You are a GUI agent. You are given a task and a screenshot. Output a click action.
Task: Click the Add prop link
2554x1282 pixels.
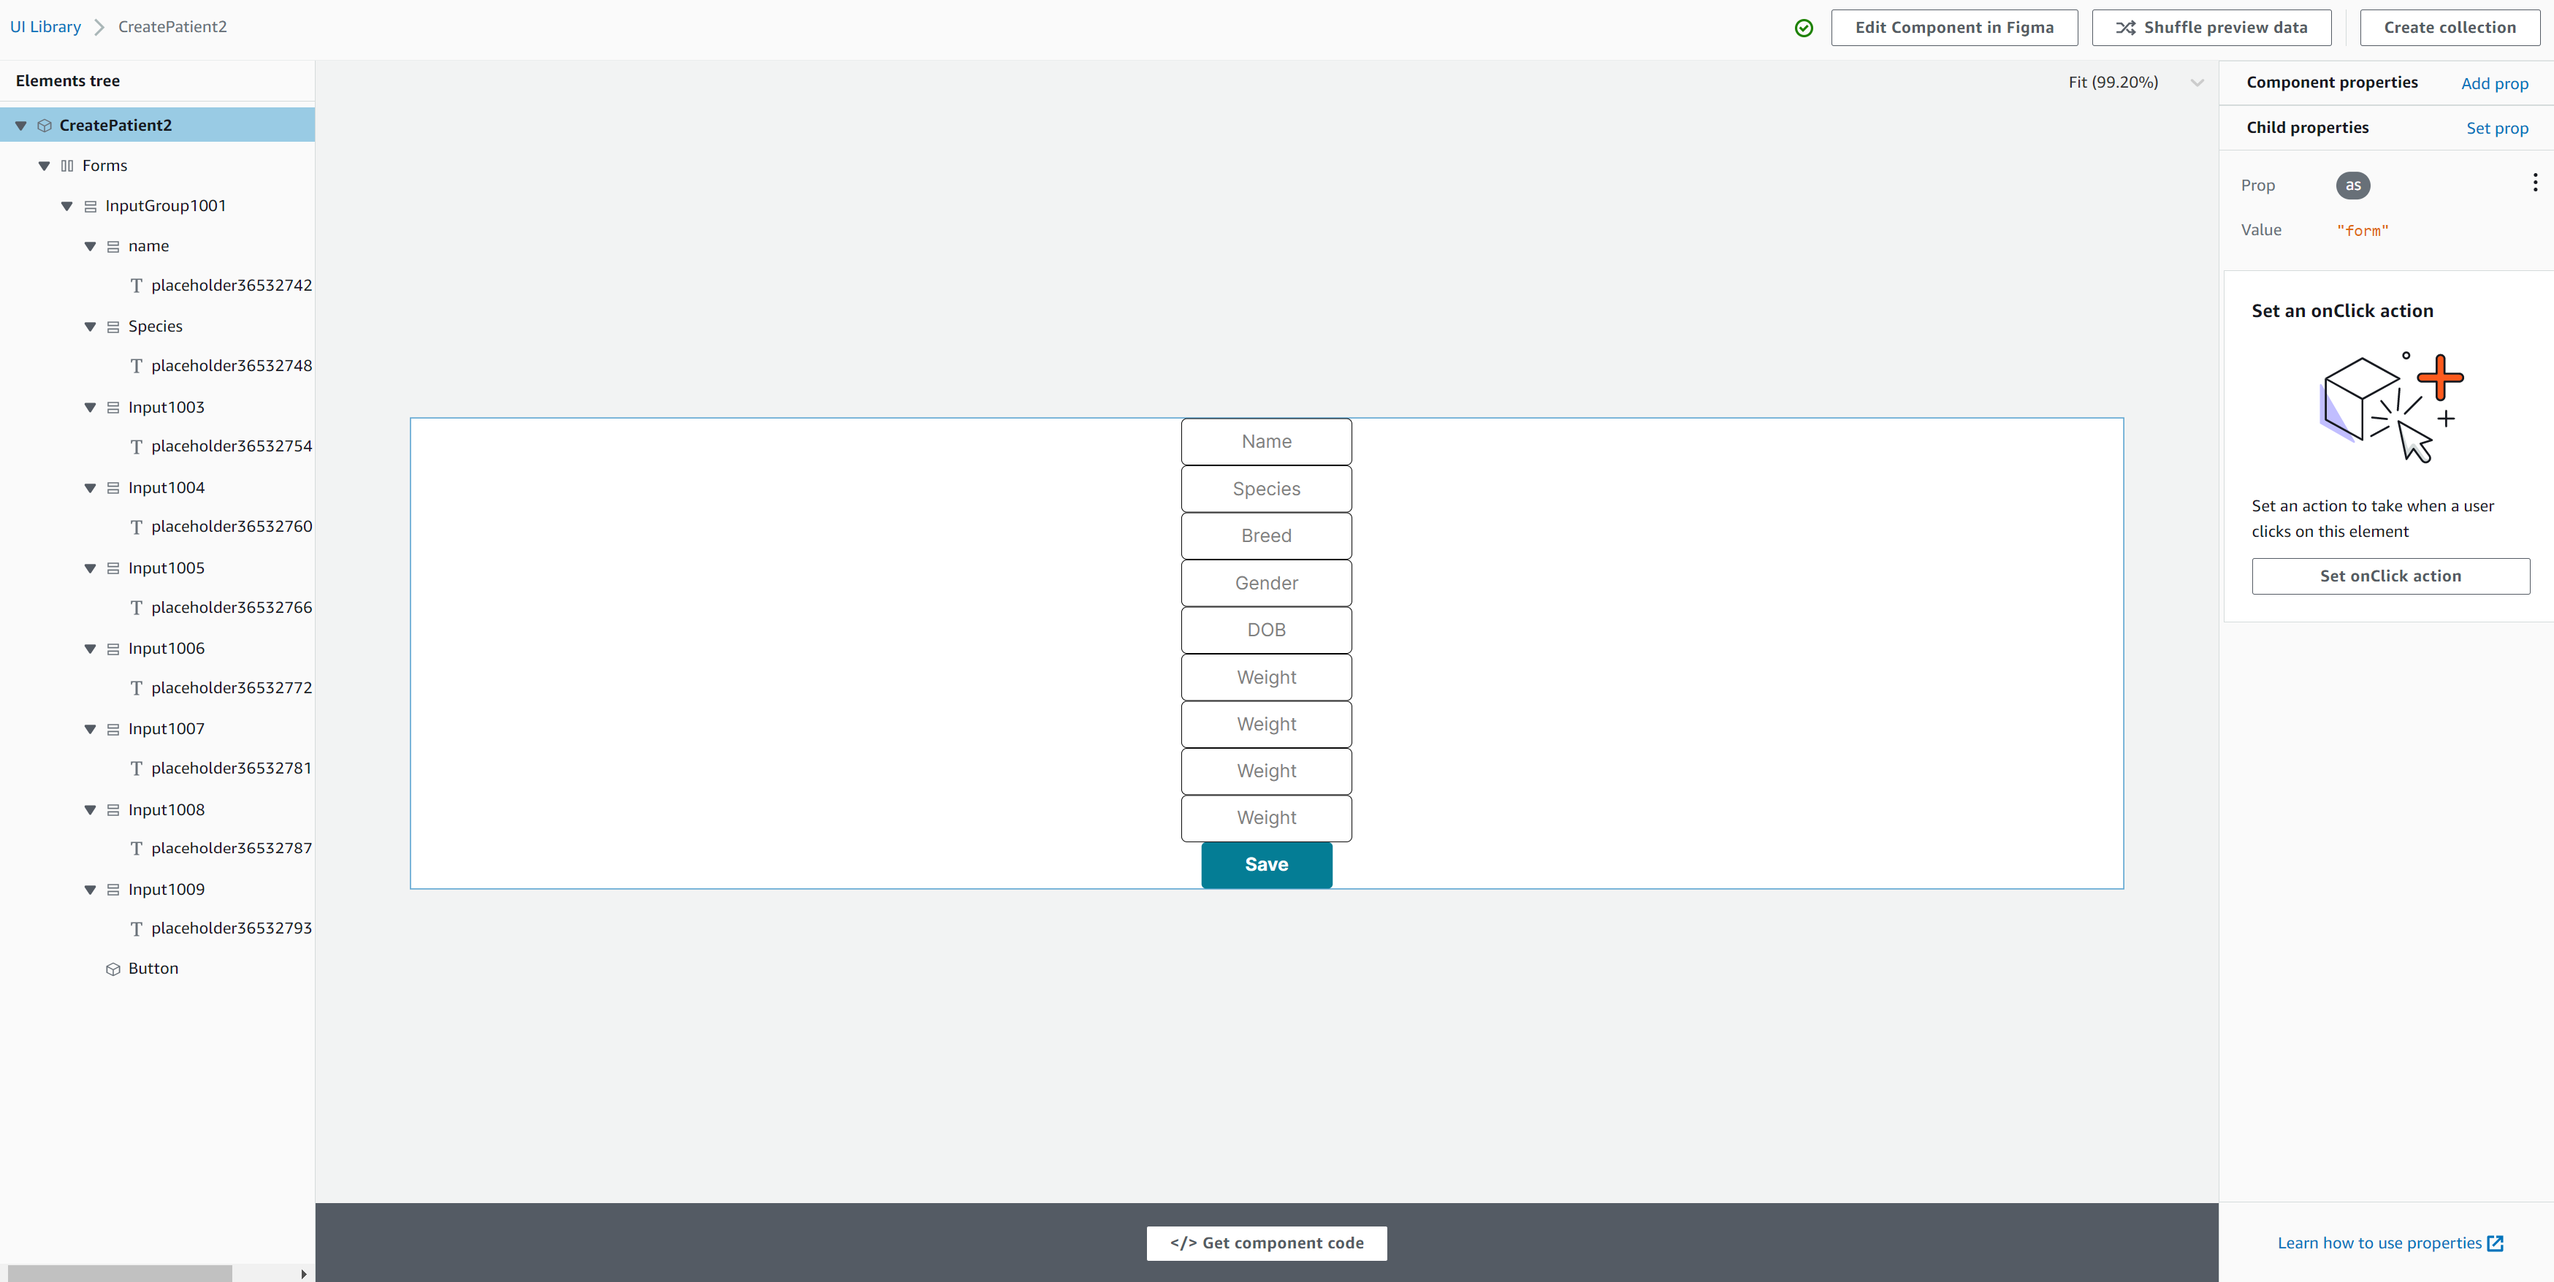pyautogui.click(x=2495, y=84)
